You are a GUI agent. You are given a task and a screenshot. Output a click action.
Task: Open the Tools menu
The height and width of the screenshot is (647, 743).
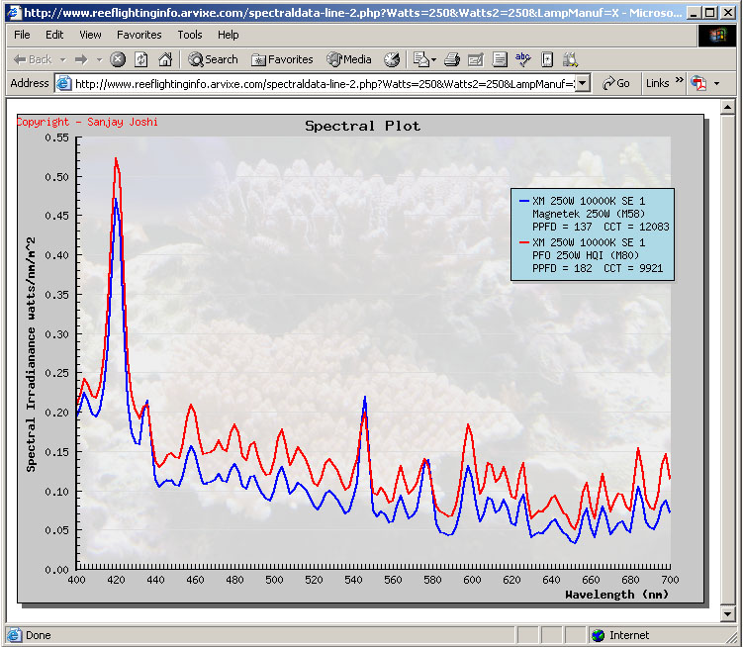[190, 35]
